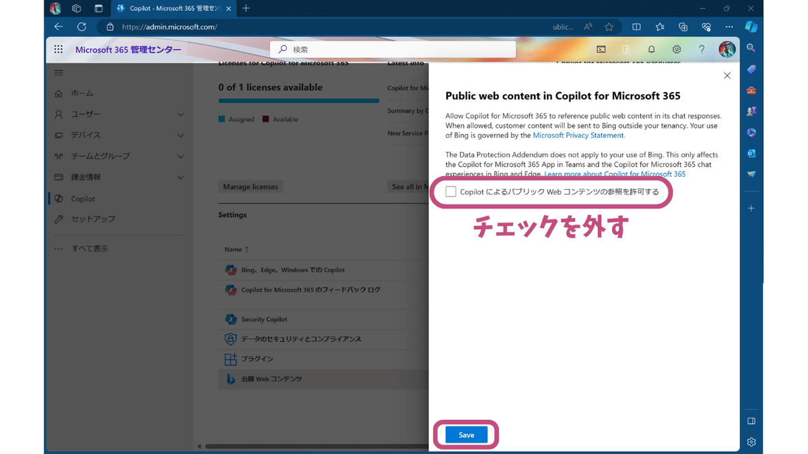Screen dimensions: 808x454
Task: Open the Microsoft Privacy Statement link
Action: click(579, 135)
